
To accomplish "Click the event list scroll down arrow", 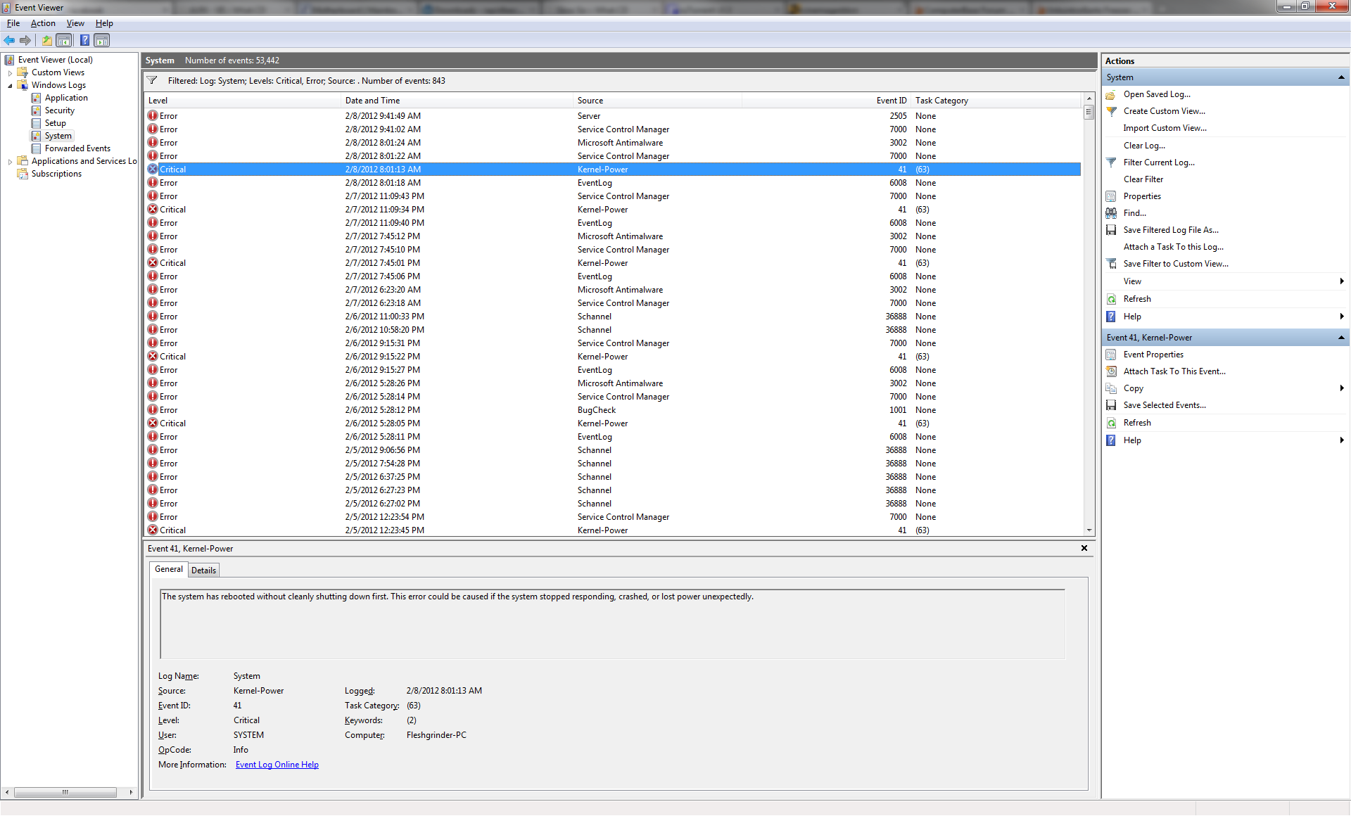I will pos(1089,530).
